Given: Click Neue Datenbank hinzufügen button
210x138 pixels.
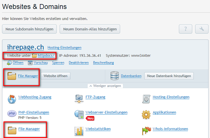Looking at the screenshot, I should (x=169, y=76).
